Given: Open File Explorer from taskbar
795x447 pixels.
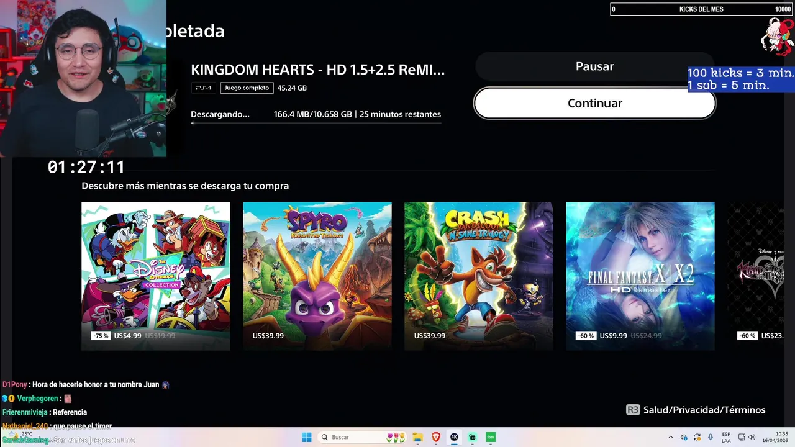Looking at the screenshot, I should (417, 437).
